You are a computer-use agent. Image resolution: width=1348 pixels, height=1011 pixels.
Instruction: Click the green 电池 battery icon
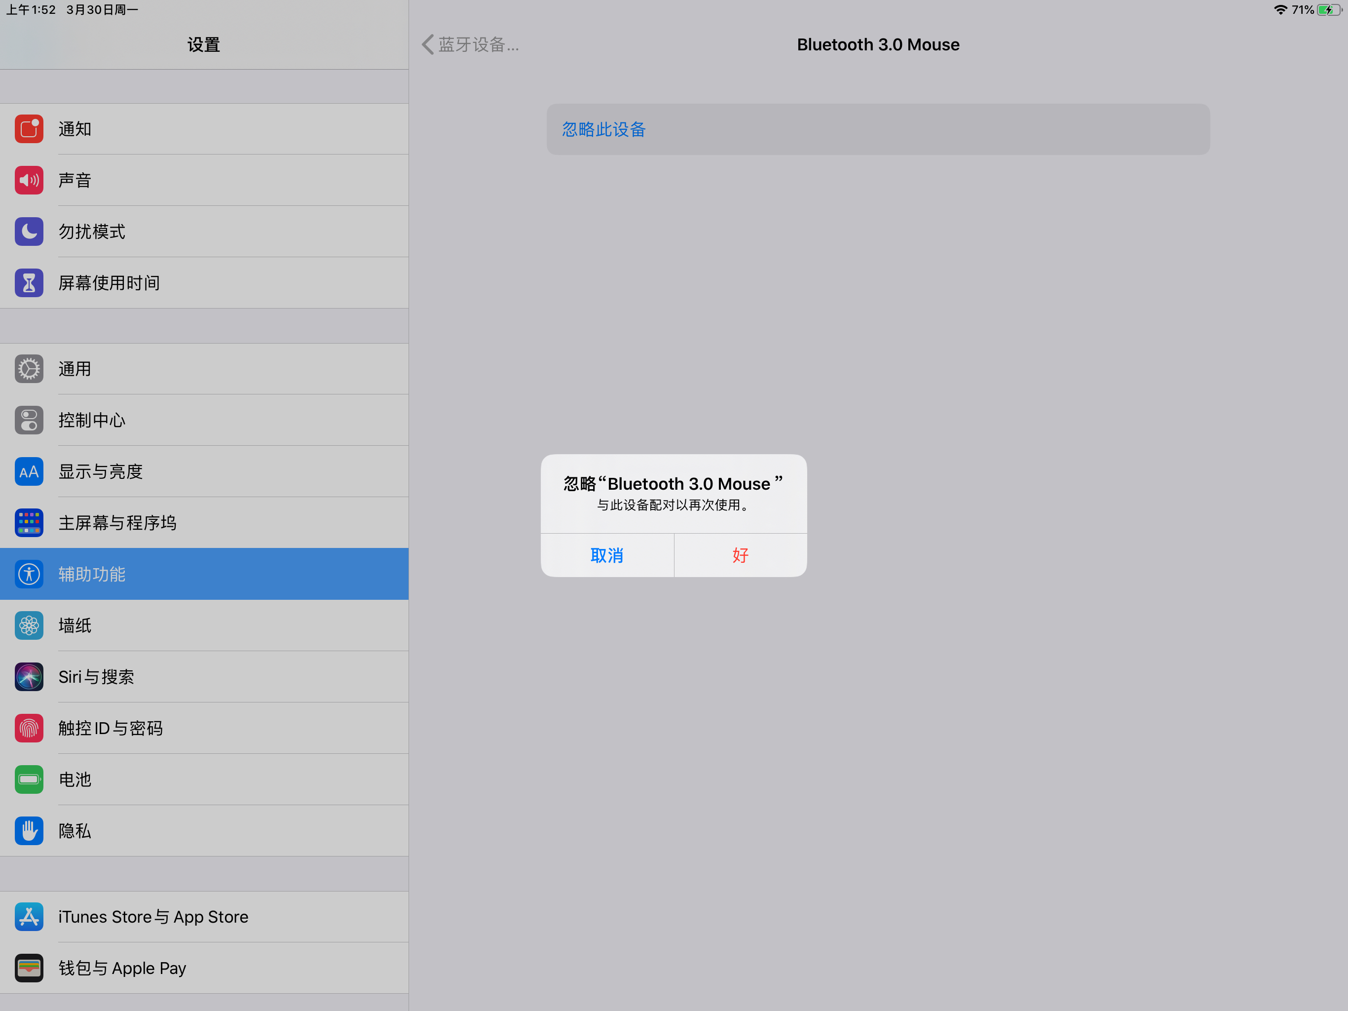coord(29,779)
